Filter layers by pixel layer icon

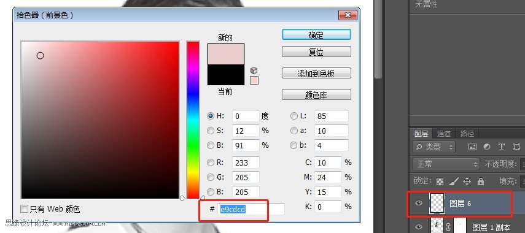pos(472,147)
